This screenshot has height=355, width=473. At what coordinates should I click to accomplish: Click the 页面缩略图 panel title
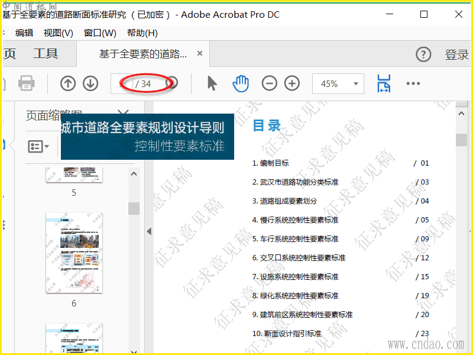pos(54,115)
